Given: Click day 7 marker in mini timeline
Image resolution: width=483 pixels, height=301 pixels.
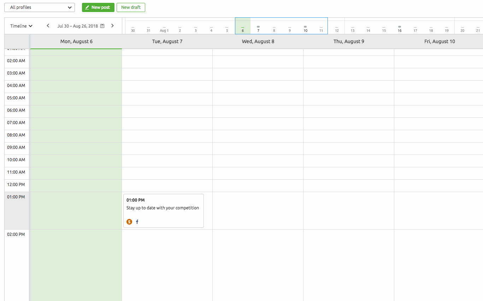Looking at the screenshot, I should click(x=258, y=29).
